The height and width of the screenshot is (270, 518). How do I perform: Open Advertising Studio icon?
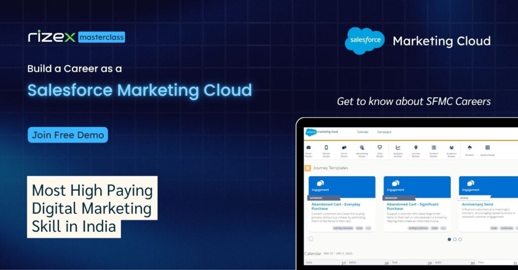tap(362, 148)
